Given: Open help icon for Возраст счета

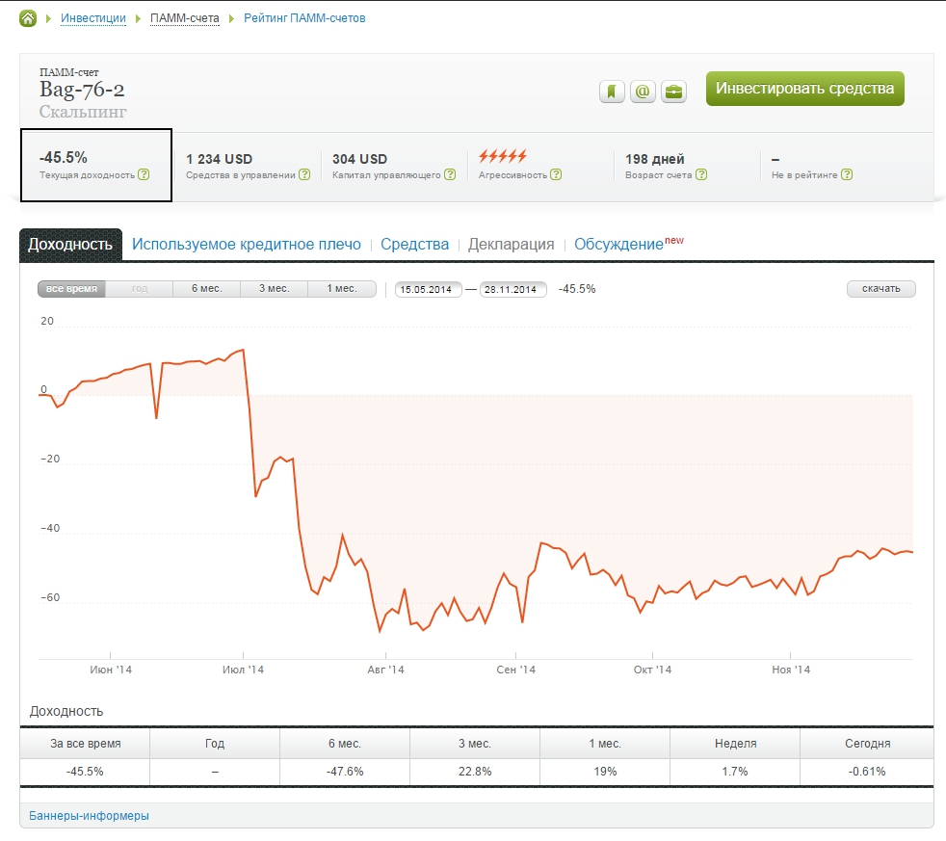Looking at the screenshot, I should pyautogui.click(x=701, y=174).
